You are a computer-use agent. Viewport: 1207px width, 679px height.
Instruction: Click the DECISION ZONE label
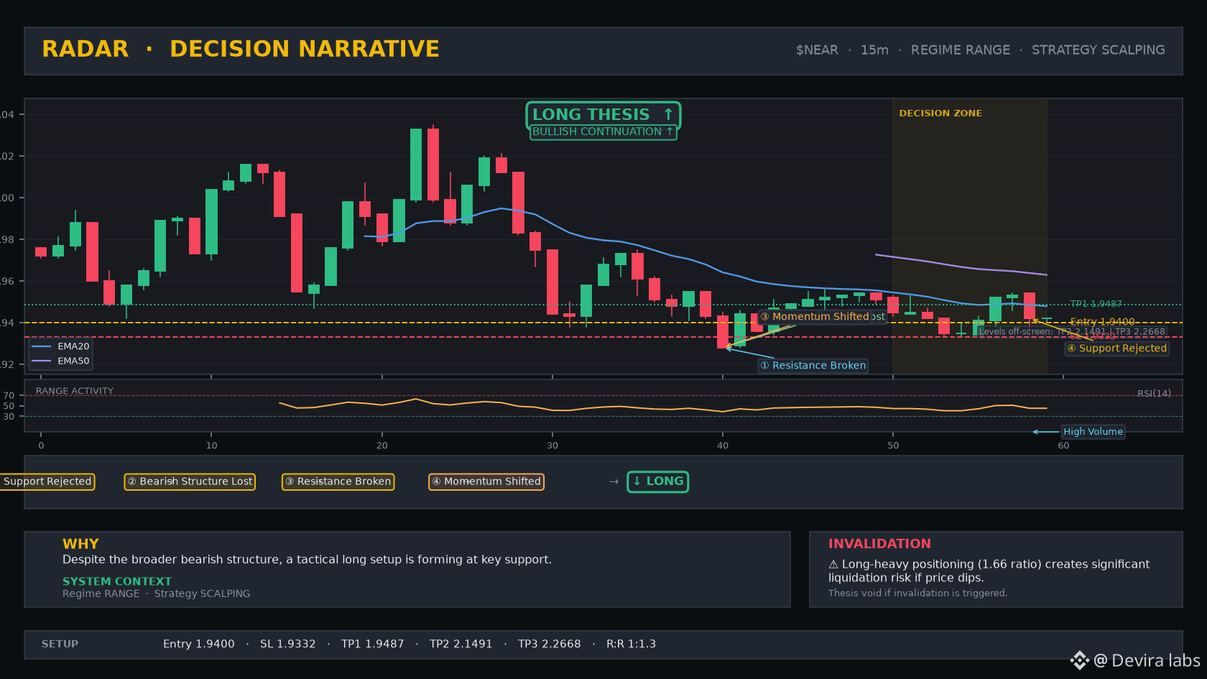940,114
